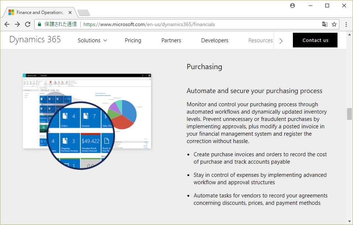Go back to the previous page

point(7,24)
